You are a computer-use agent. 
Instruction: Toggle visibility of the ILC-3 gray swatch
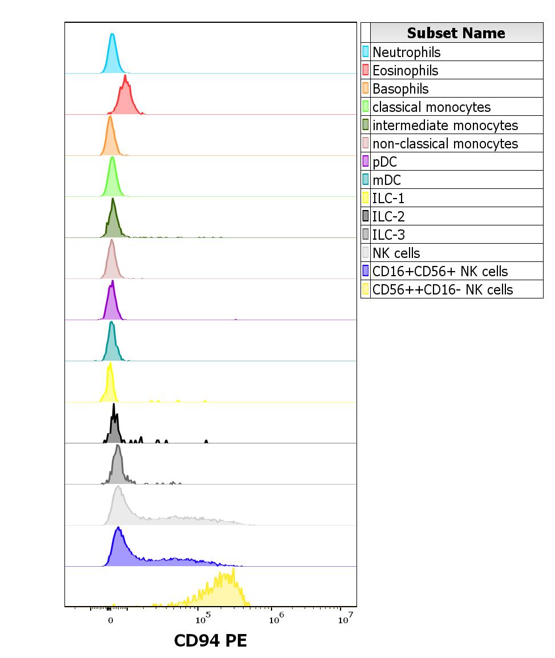point(367,235)
